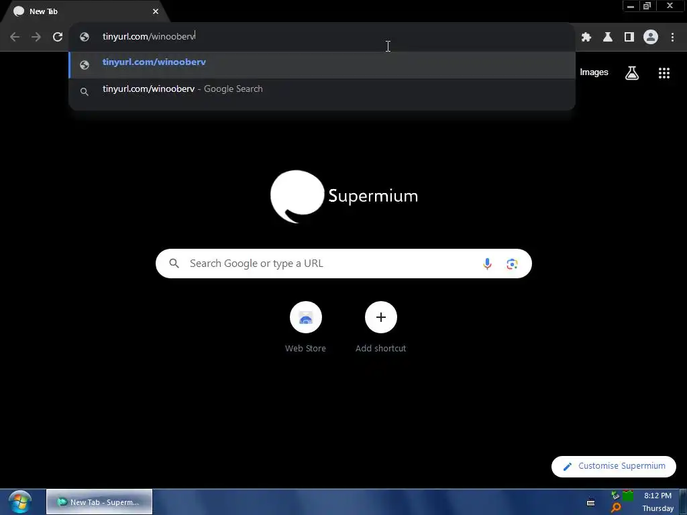
Task: Open the toolbar flask experiments icon
Action: coord(608,38)
